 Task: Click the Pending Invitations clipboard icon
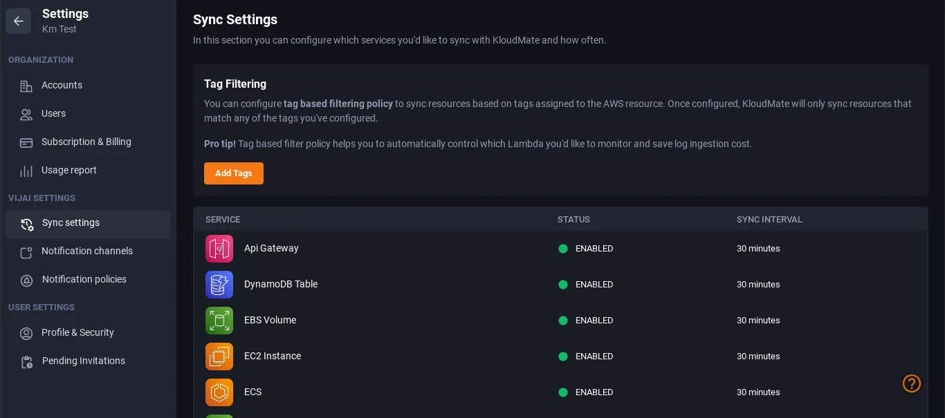(x=27, y=362)
